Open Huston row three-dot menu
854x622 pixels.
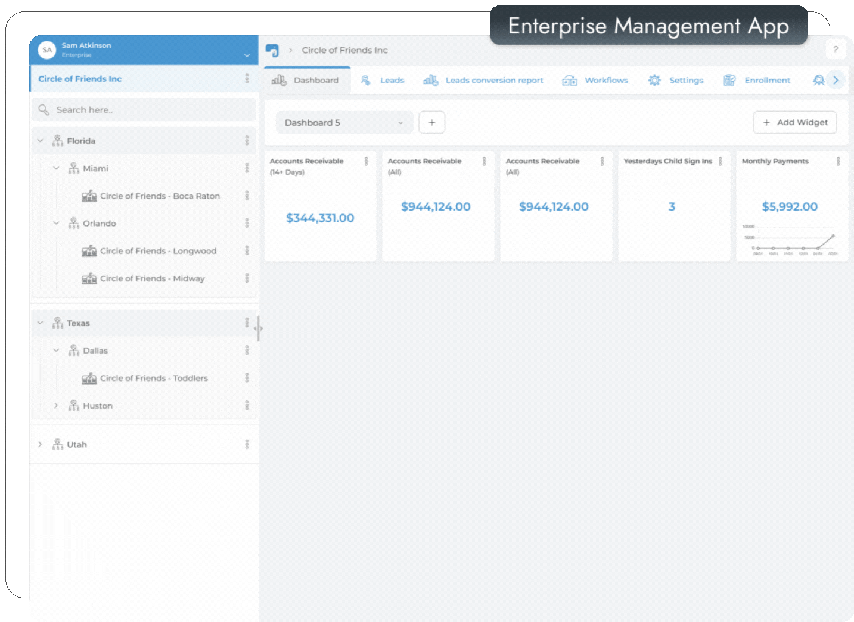click(x=247, y=405)
